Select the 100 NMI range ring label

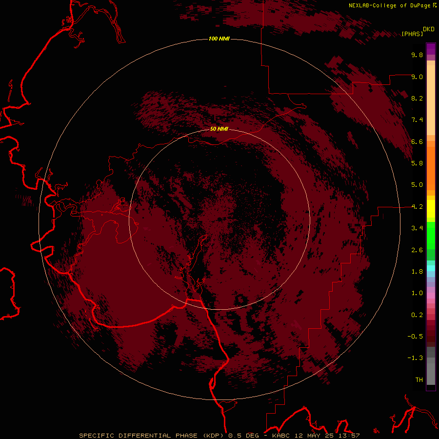point(219,39)
